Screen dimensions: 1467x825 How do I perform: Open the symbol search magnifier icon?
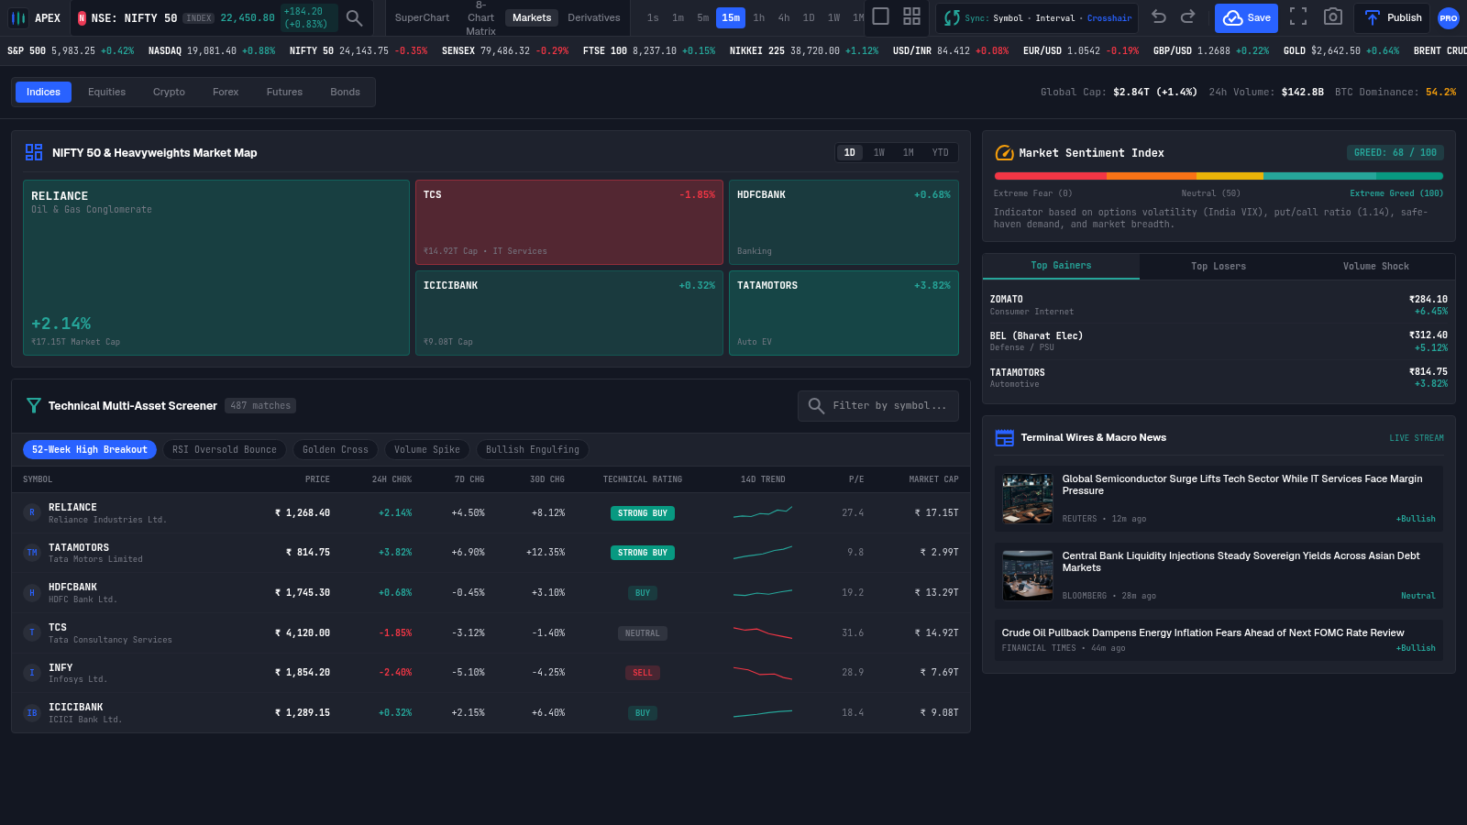[354, 17]
